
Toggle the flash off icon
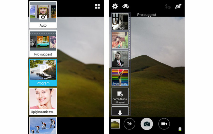(x=168, y=6)
